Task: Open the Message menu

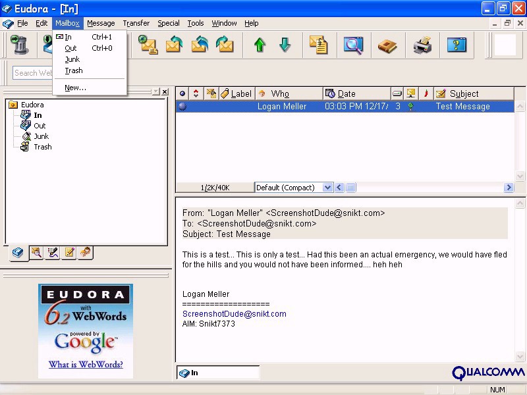Action: [x=101, y=23]
